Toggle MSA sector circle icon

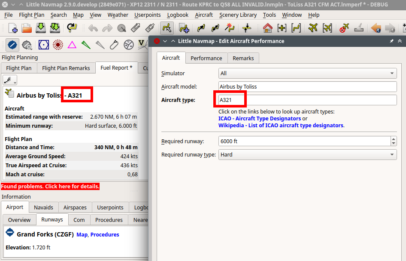pos(128,45)
